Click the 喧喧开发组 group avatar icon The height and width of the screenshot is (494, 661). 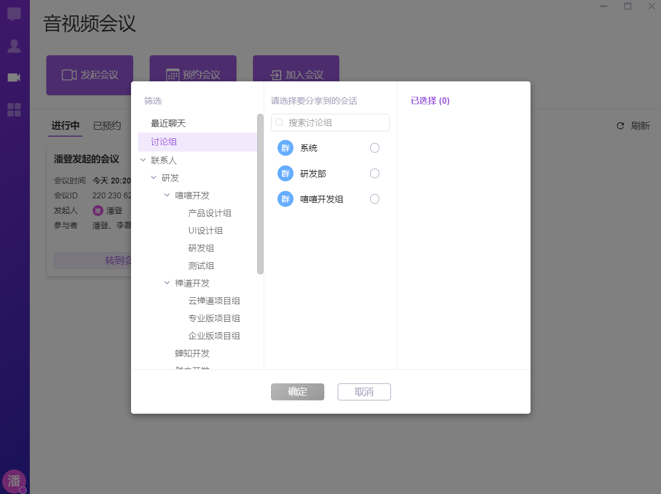(x=285, y=199)
